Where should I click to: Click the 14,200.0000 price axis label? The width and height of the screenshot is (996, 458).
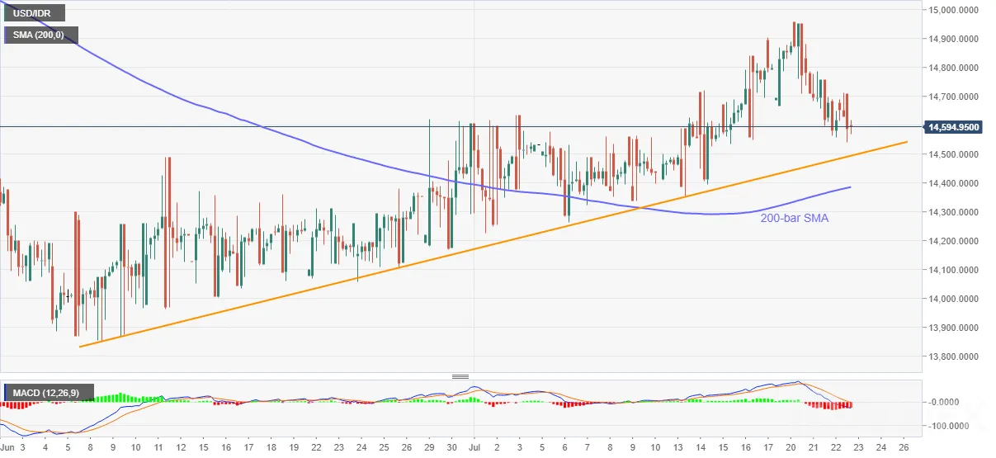961,241
